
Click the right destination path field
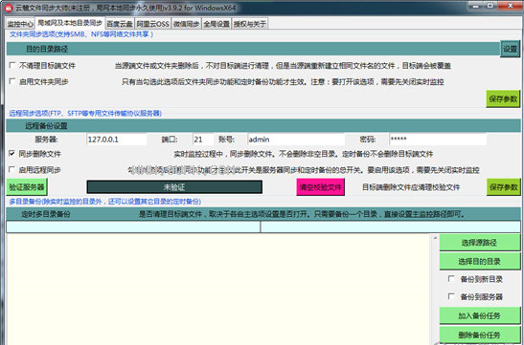click(x=390, y=227)
